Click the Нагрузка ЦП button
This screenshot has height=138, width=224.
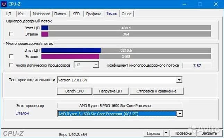tap(110, 91)
